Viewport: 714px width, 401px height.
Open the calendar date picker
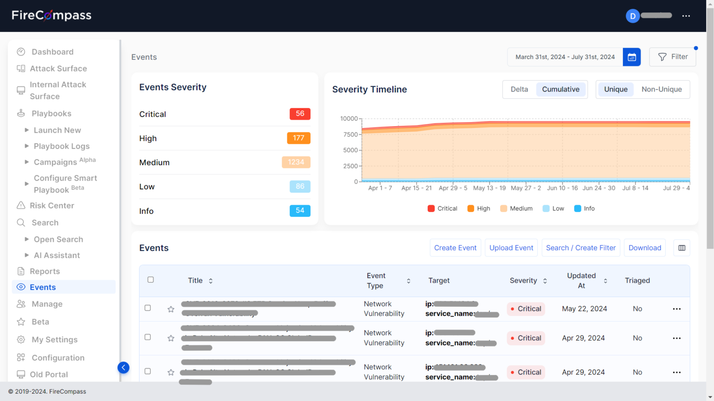tap(631, 57)
